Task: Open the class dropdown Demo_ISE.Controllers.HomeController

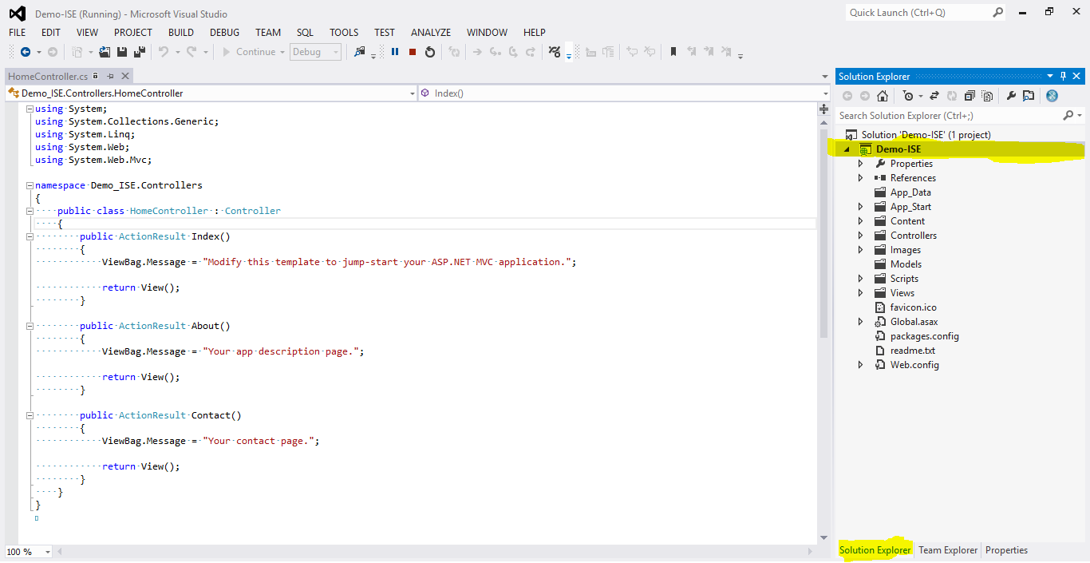Action: (x=211, y=93)
